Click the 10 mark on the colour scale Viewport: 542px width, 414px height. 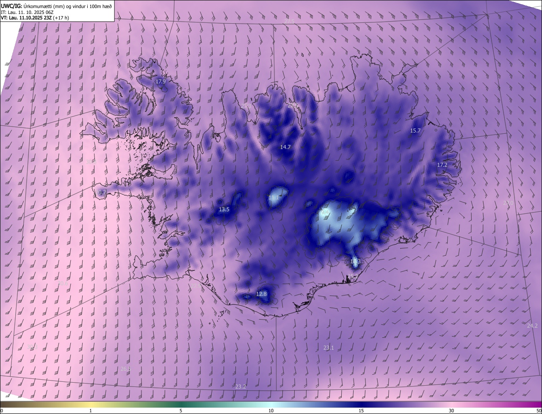pyautogui.click(x=271, y=411)
